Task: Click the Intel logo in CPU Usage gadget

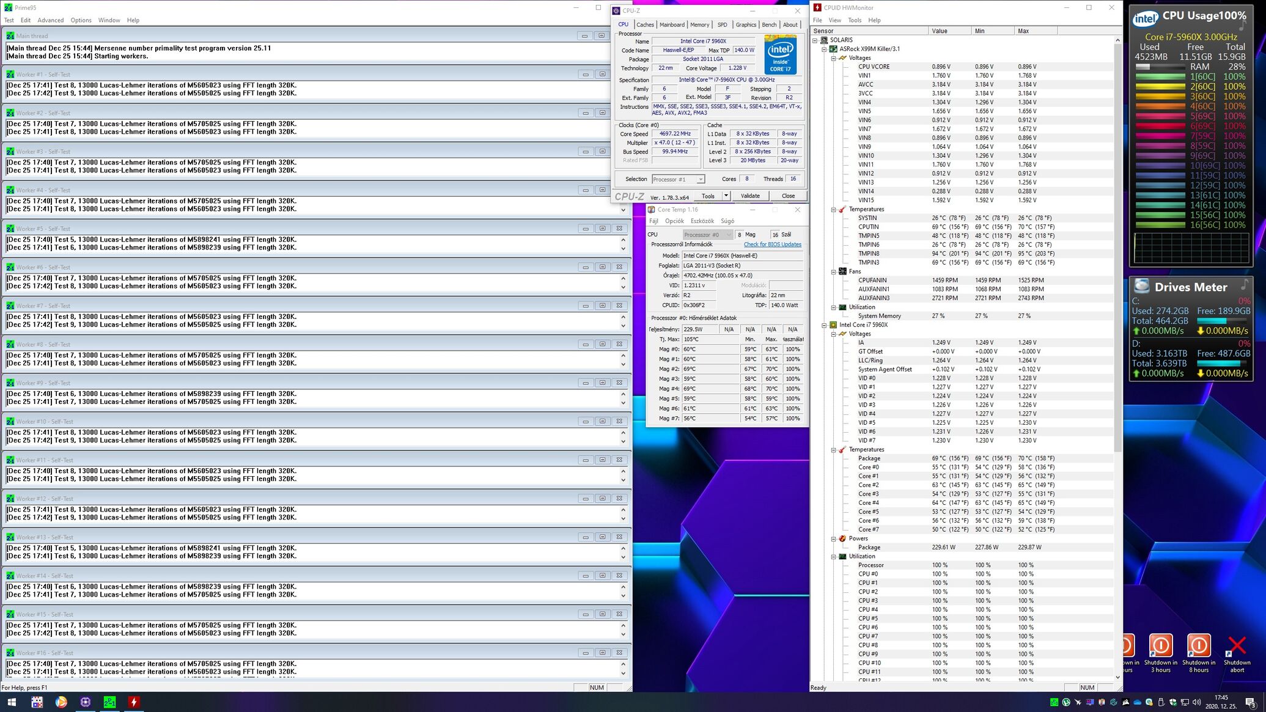Action: (1145, 19)
